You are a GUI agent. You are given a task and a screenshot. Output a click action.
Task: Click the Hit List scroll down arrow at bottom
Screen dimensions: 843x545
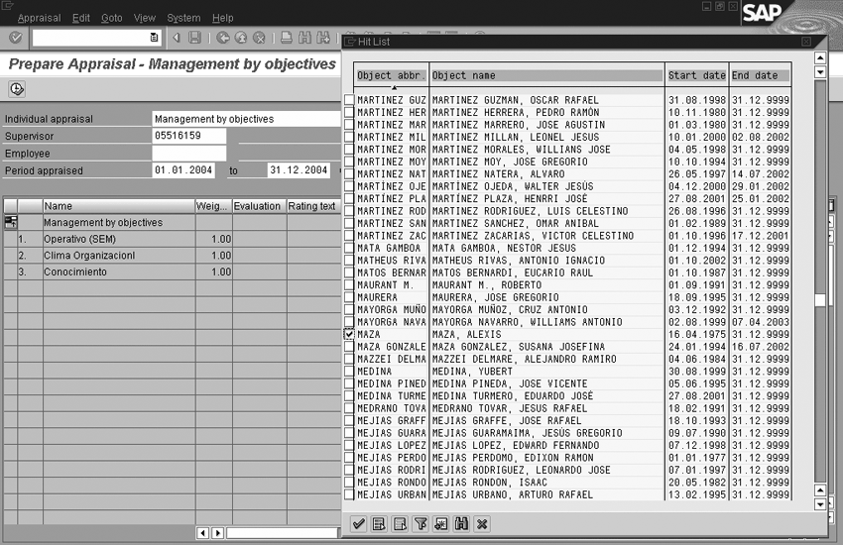point(820,504)
